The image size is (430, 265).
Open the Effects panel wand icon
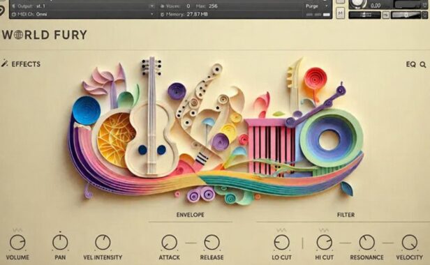pyautogui.click(x=4, y=63)
